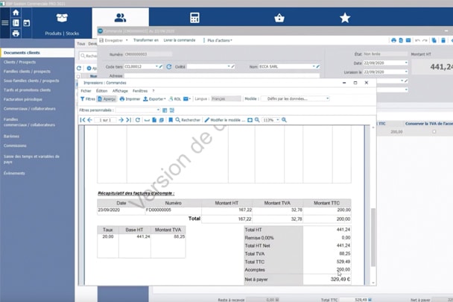Go to first page in print preview
Viewport: 453px width, 302px height.
tap(82, 119)
